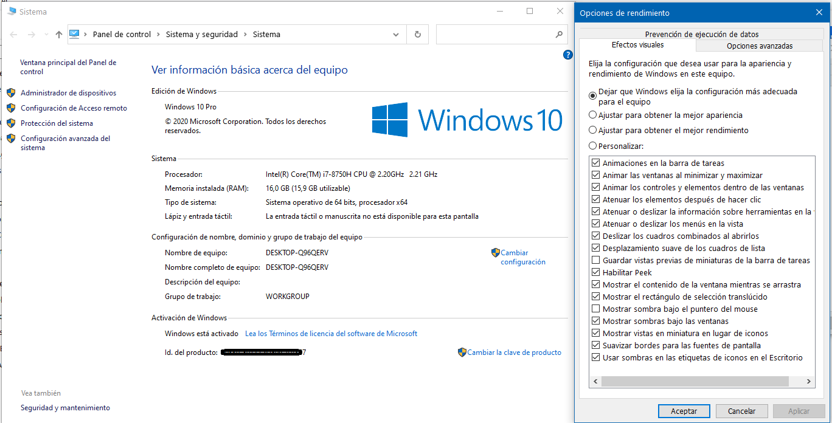This screenshot has height=423, width=832.
Task: Open Seguridad y mantenimiento link
Action: 65,408
